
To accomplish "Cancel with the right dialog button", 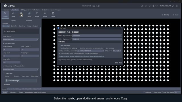I will pyautogui.click(x=121, y=63).
